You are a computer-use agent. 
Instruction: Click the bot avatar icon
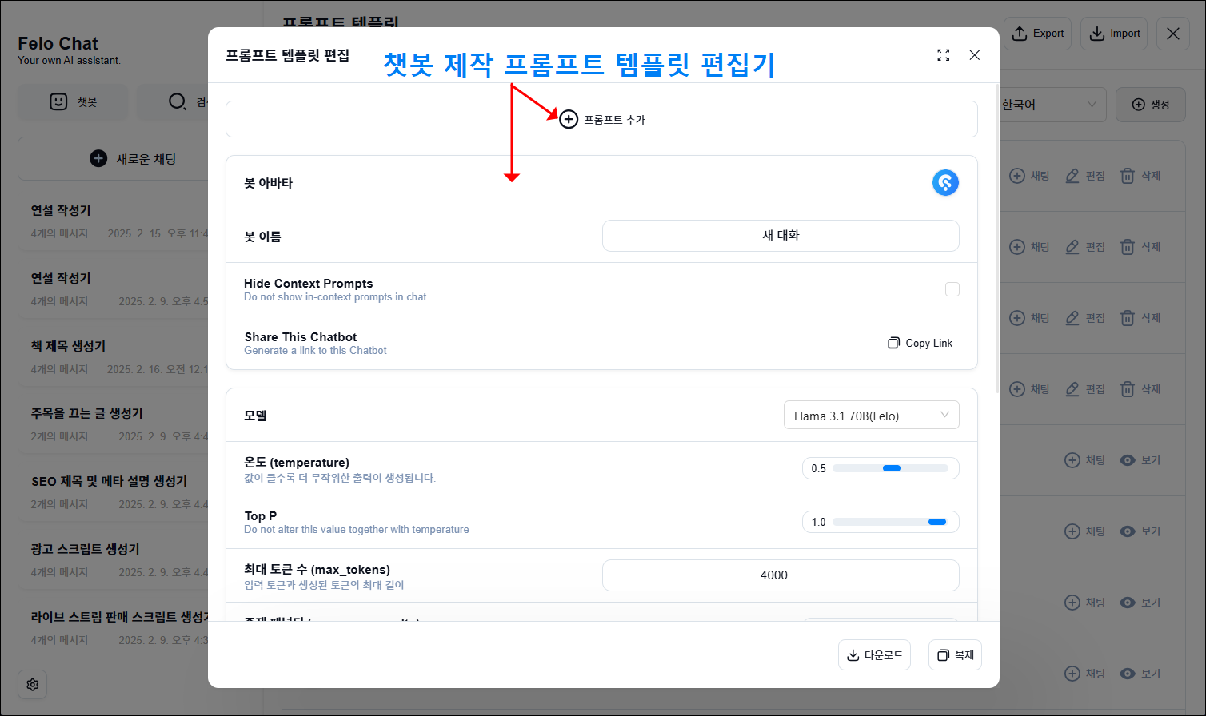[x=945, y=183]
